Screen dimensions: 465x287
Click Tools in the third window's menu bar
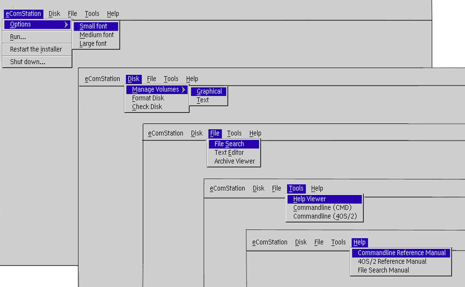click(234, 133)
